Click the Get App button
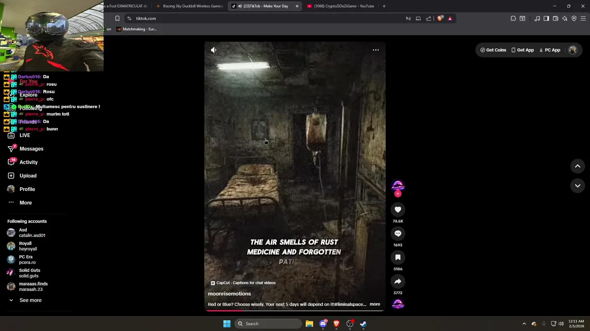This screenshot has width=590, height=331. 523,50
